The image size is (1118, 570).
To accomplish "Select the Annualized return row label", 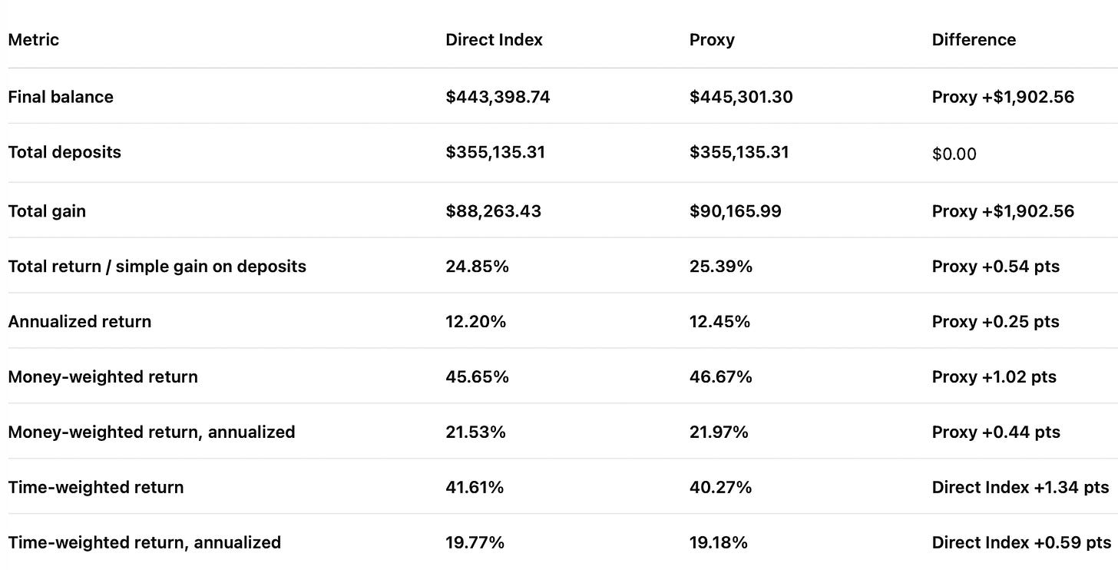I will [x=79, y=322].
